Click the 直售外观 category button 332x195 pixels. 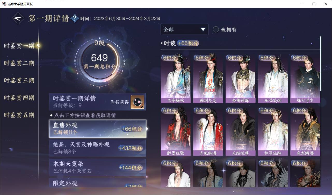[98, 129]
